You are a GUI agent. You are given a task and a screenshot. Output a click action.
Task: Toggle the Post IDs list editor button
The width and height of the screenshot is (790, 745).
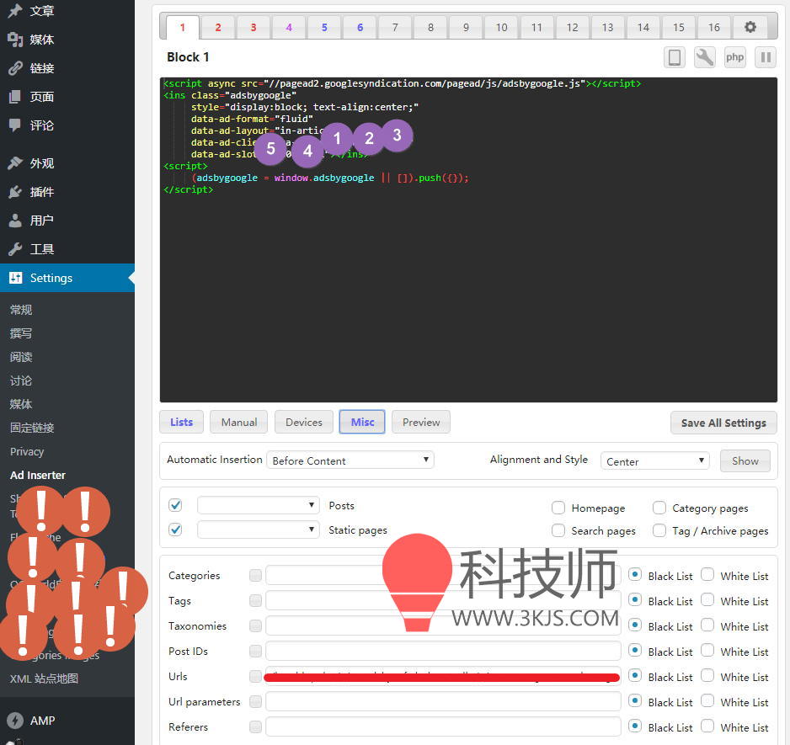(x=255, y=651)
